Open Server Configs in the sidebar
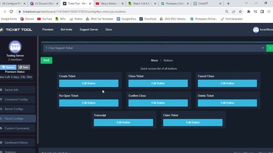This screenshot has height=153, width=273. pyautogui.click(x=17, y=109)
